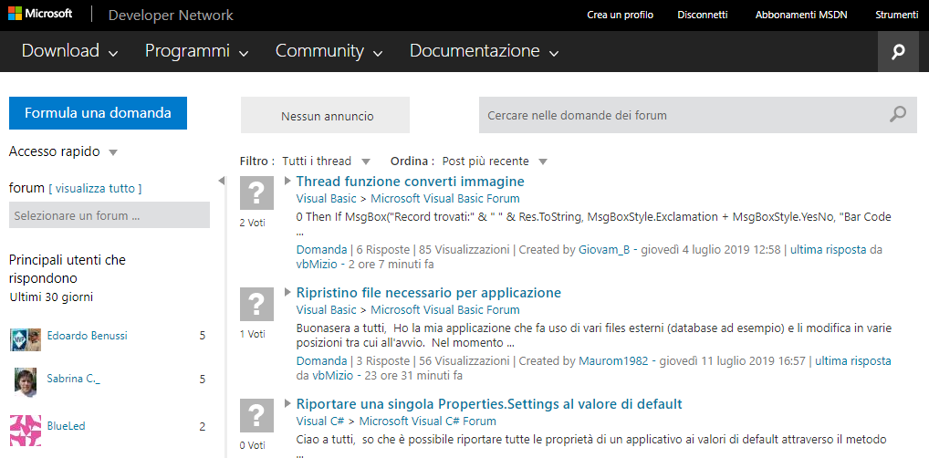Click Formula una domanda button
The height and width of the screenshot is (458, 929).
click(x=98, y=112)
